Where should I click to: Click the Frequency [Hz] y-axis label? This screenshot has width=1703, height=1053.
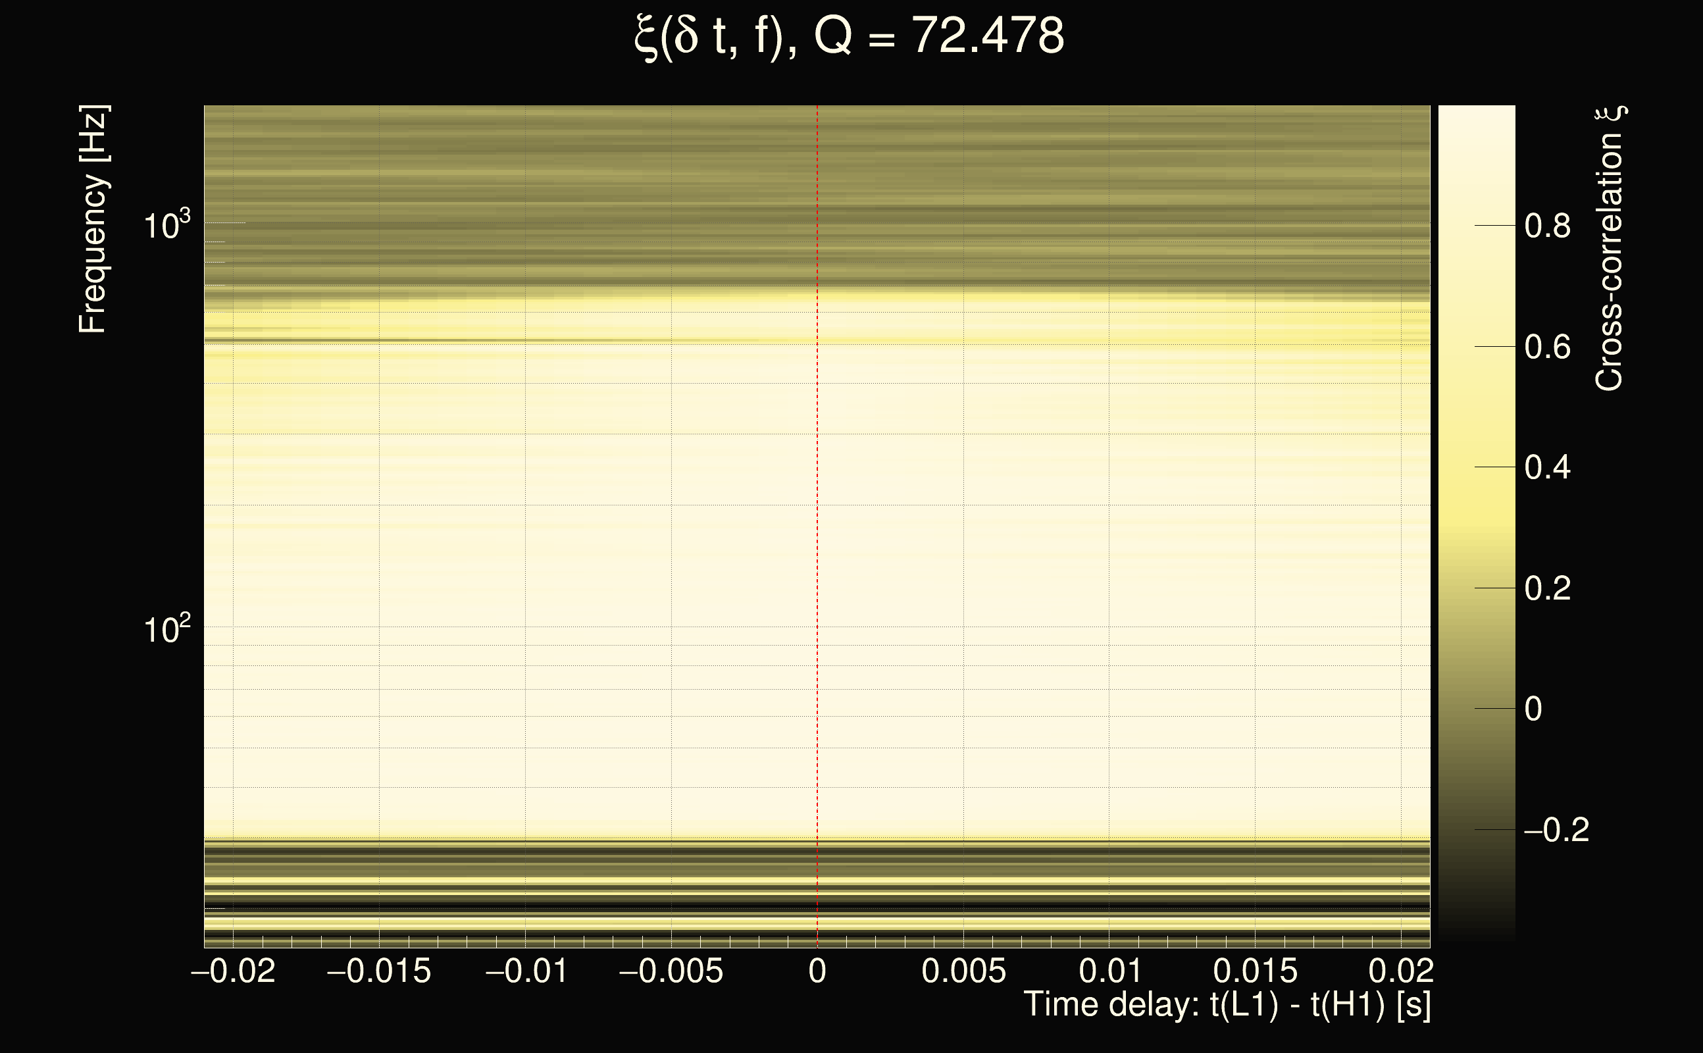93,219
